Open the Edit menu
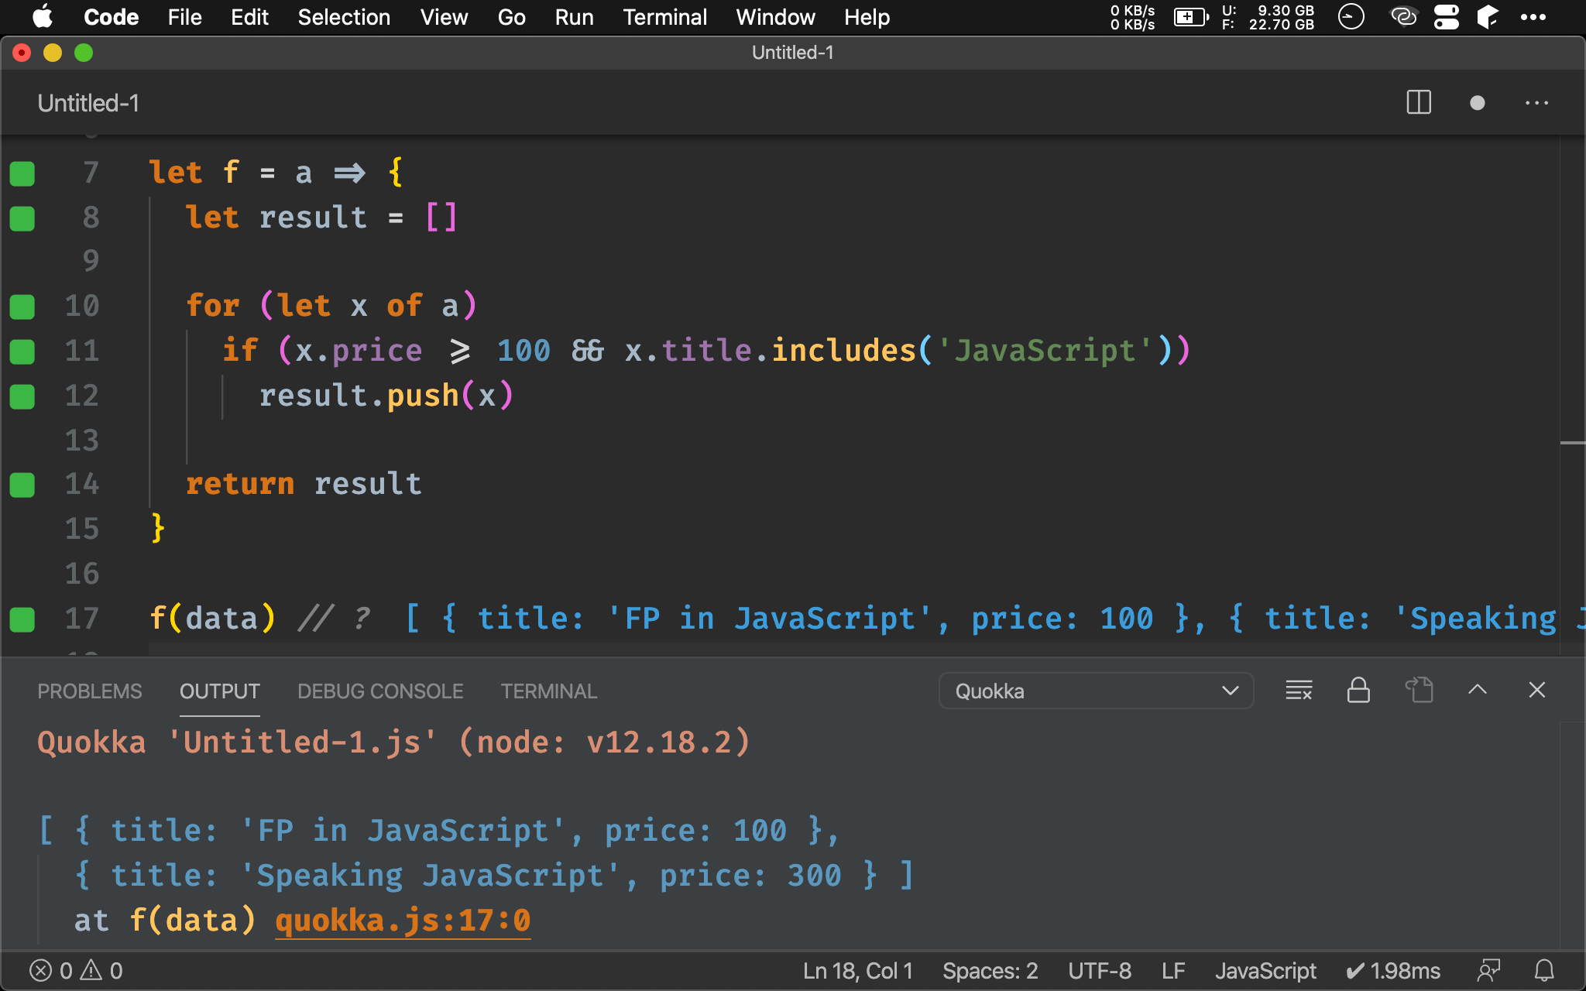The image size is (1586, 991). pos(249,16)
